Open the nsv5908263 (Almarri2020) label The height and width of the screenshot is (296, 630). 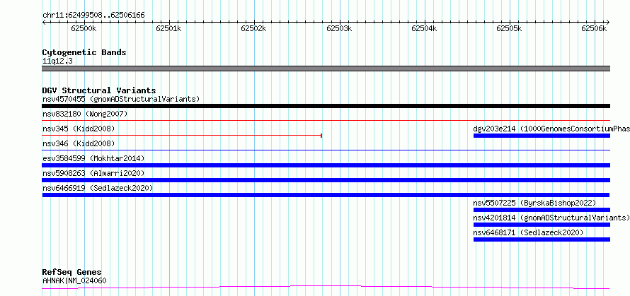tap(93, 173)
